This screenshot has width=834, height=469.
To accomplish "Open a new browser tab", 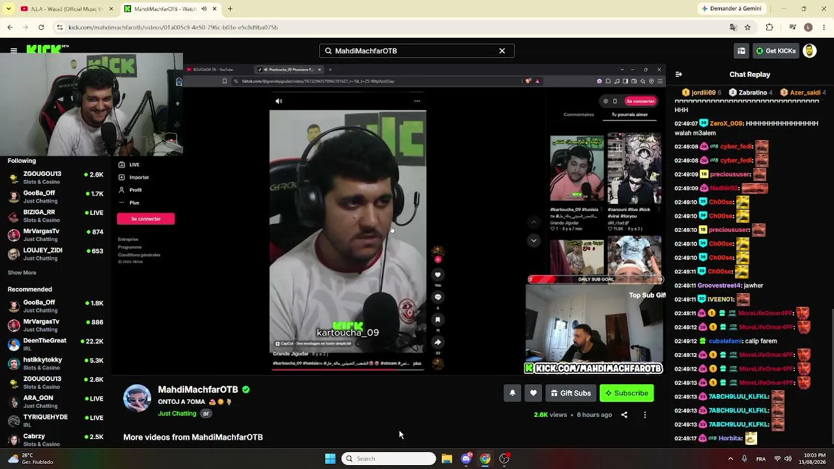I will (230, 9).
